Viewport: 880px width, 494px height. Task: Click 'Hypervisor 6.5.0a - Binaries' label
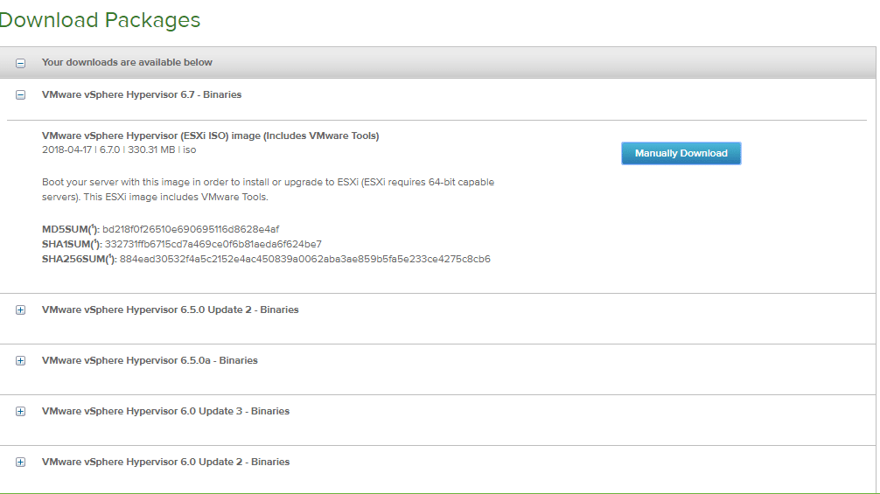[x=150, y=360]
